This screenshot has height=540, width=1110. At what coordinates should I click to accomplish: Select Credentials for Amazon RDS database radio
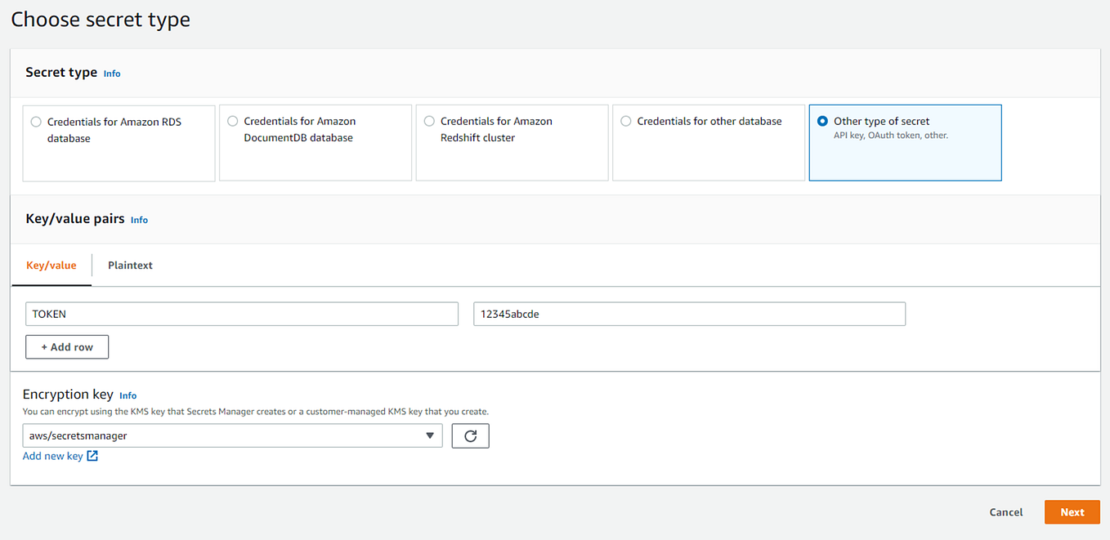pyautogui.click(x=36, y=122)
